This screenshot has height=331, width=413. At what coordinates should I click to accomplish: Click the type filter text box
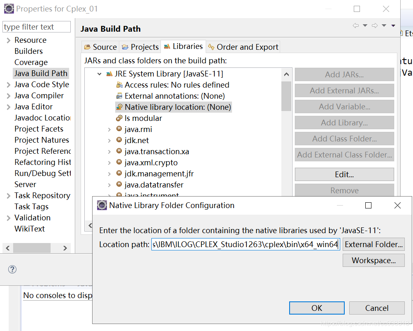tap(37, 27)
